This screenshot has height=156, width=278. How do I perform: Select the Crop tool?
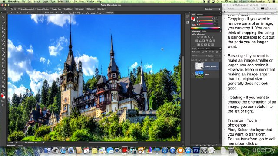pos(3,32)
